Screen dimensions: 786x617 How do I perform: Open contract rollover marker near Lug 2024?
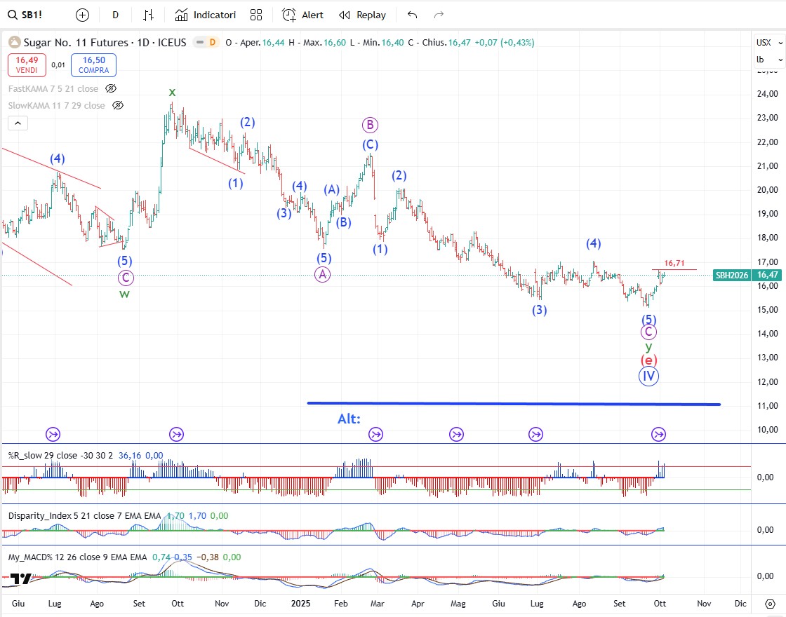click(53, 434)
